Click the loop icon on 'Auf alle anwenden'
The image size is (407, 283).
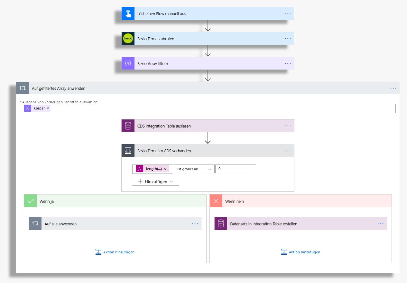(x=35, y=223)
